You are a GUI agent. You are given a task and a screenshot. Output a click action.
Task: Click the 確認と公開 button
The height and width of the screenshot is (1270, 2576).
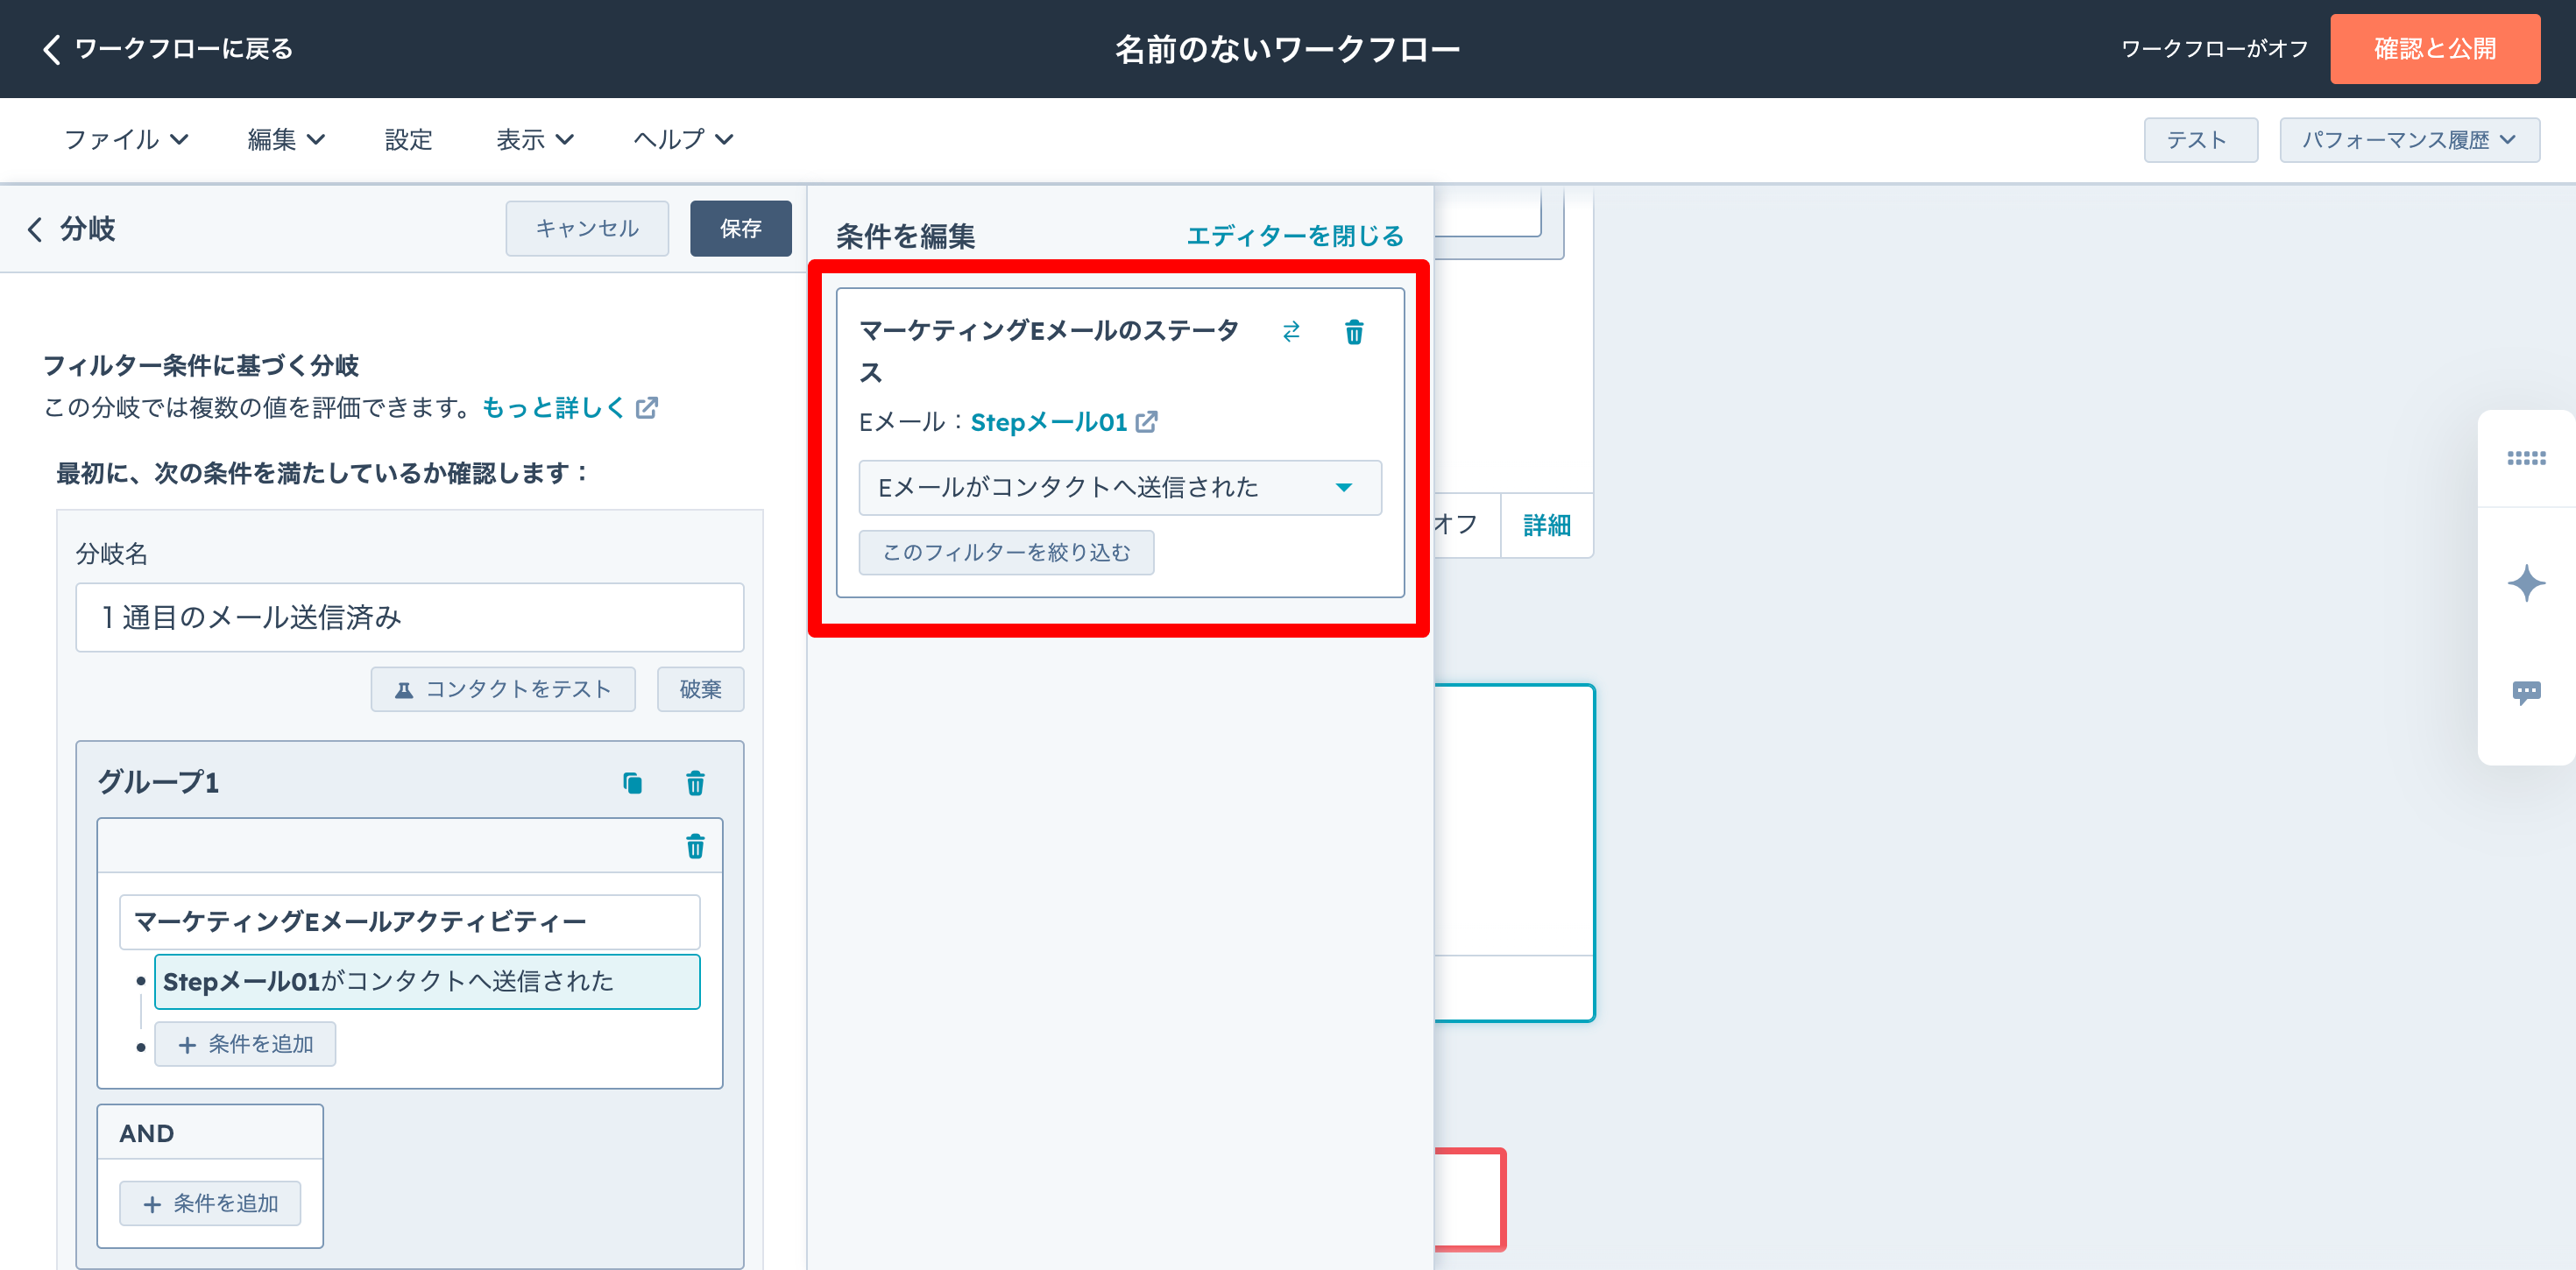(2434, 48)
